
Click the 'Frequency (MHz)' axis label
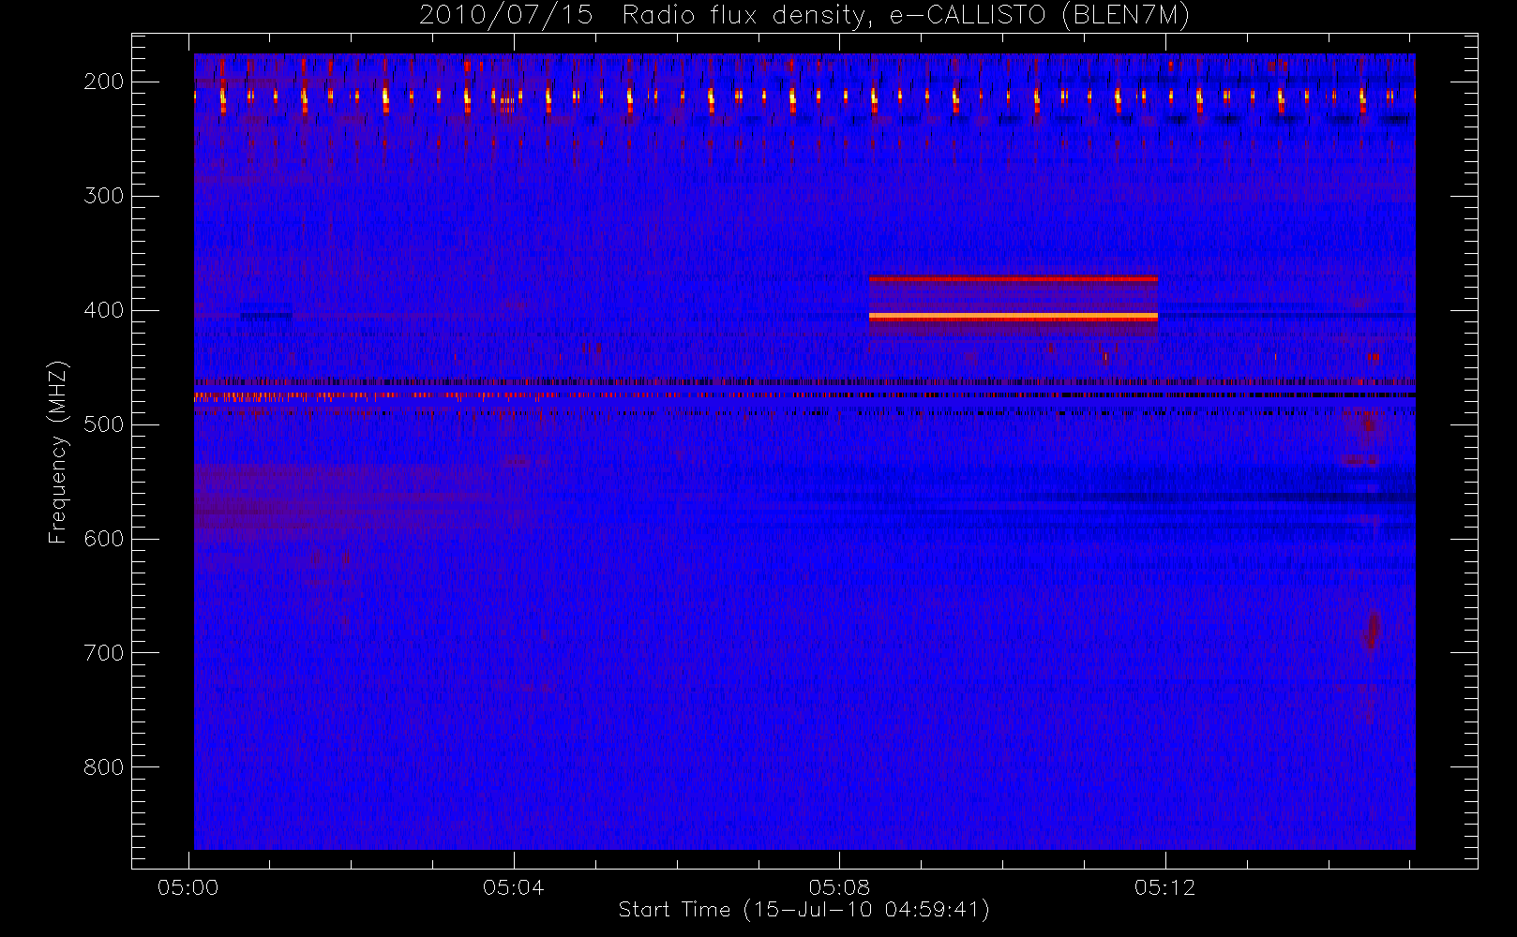pyautogui.click(x=57, y=452)
